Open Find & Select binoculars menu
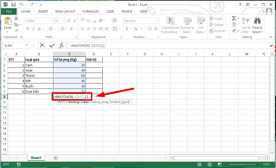Image resolution: width=276 pixels, height=168 pixels. click(257, 25)
